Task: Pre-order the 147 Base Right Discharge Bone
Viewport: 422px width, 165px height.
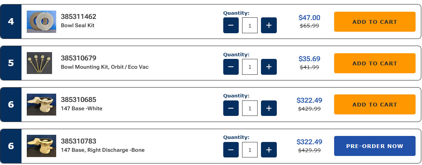Action: pos(374,146)
